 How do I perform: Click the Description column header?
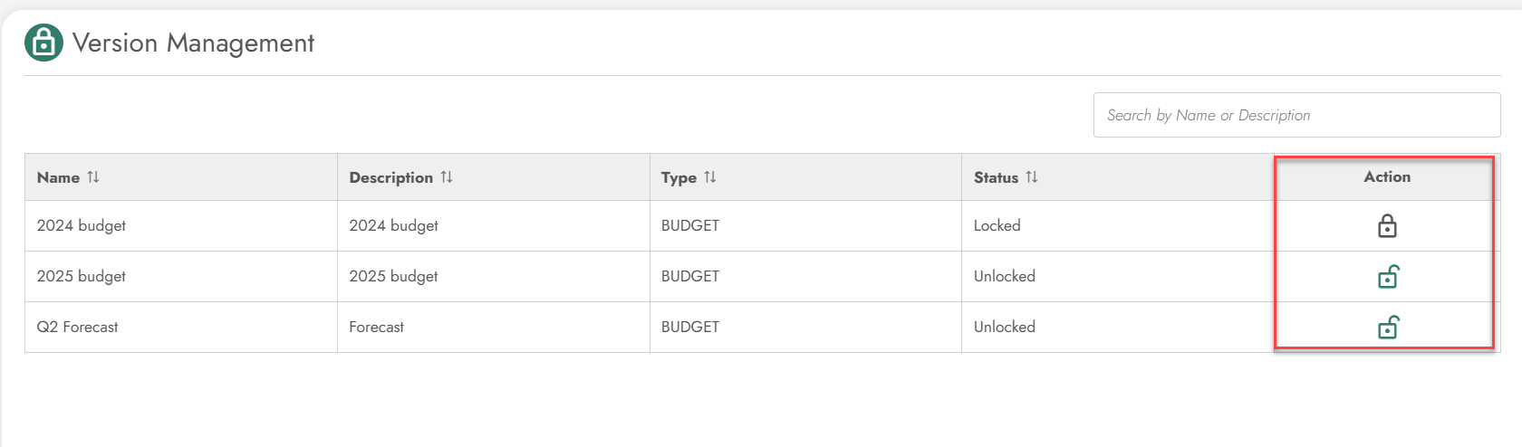[391, 177]
